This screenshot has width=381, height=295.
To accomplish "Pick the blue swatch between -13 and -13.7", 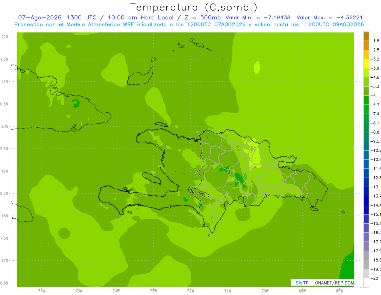I will click(x=366, y=192).
